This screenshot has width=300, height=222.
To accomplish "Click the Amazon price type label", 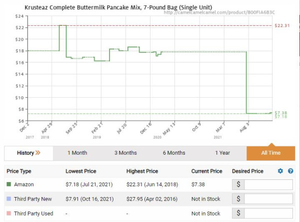I will point(24,185).
